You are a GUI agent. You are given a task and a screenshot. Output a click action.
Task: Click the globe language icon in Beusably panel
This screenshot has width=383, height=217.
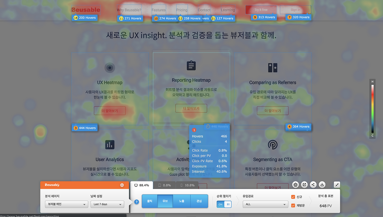coord(122,185)
